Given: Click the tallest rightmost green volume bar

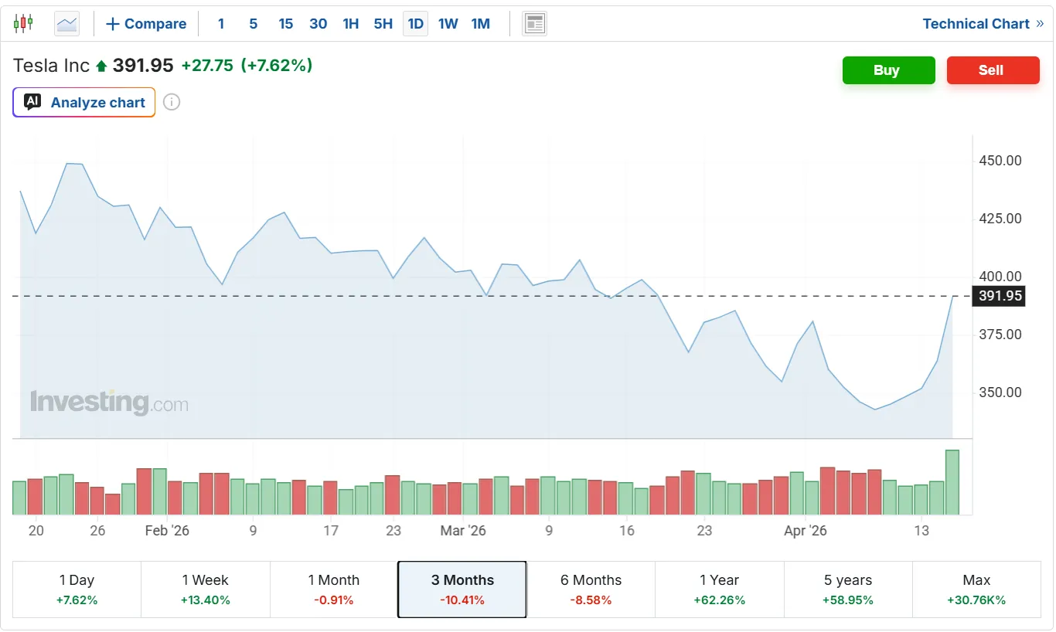Looking at the screenshot, I should pos(952,482).
